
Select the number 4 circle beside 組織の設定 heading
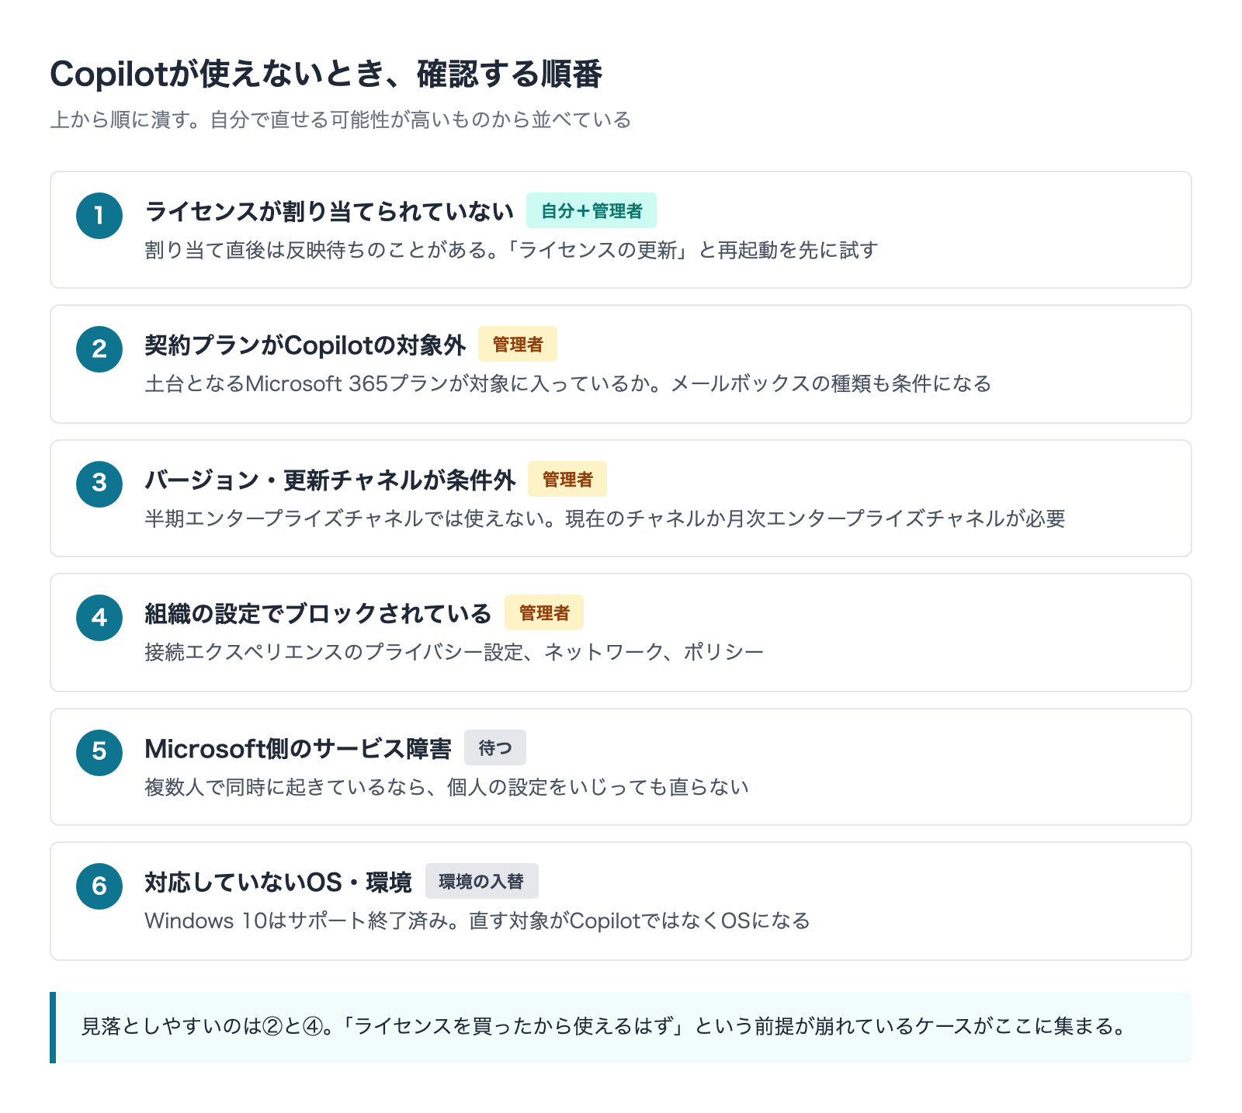(99, 618)
